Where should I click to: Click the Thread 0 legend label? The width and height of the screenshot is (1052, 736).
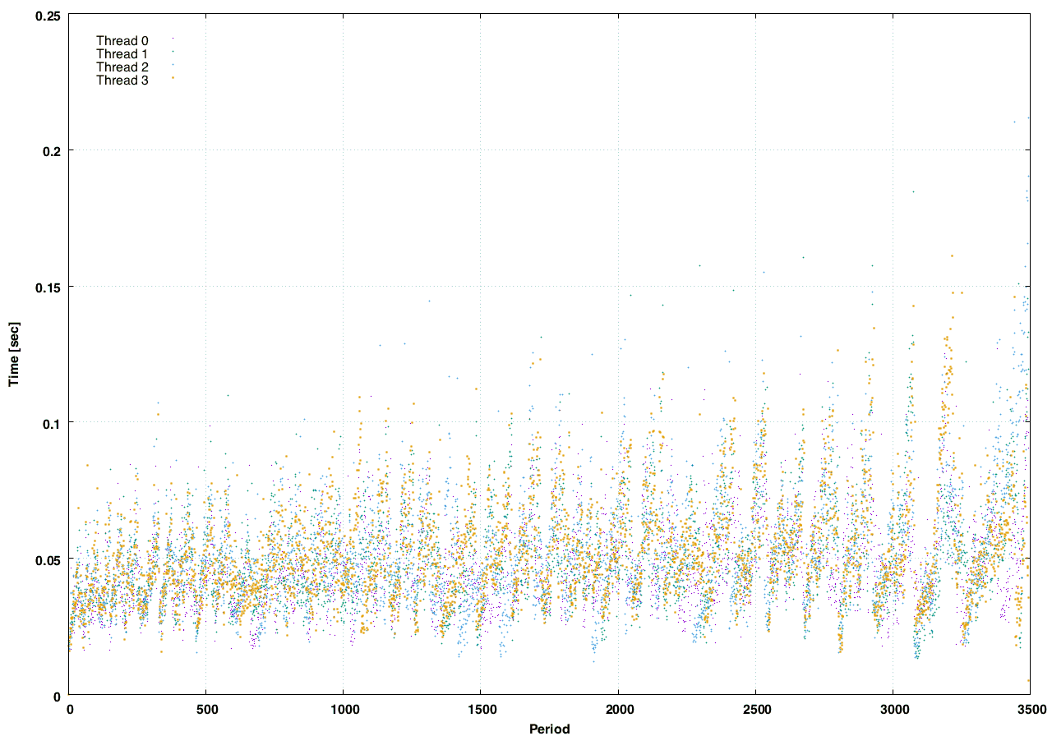coord(122,40)
